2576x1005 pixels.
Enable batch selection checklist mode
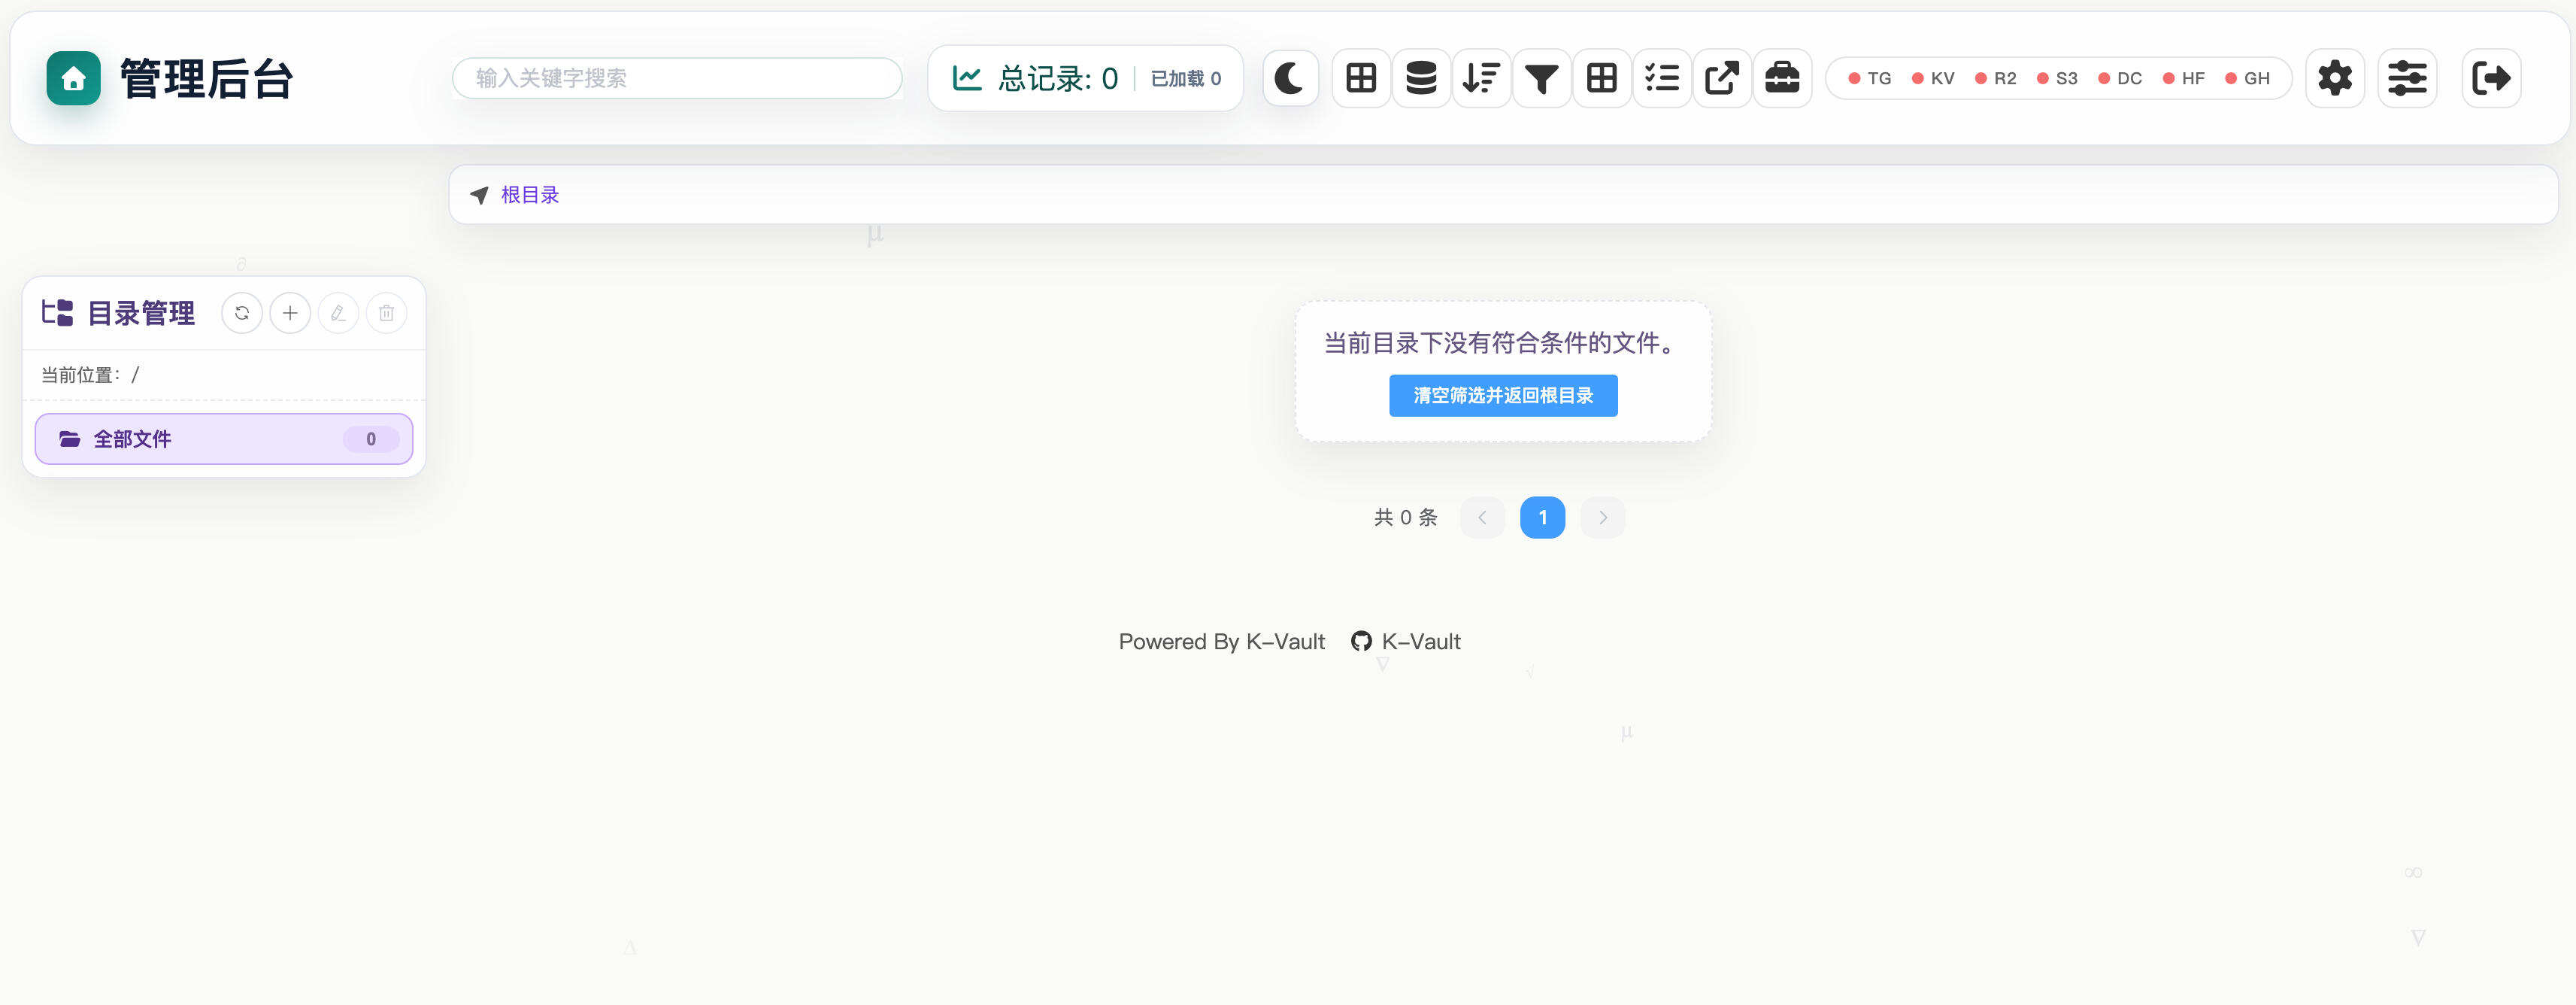(1662, 77)
